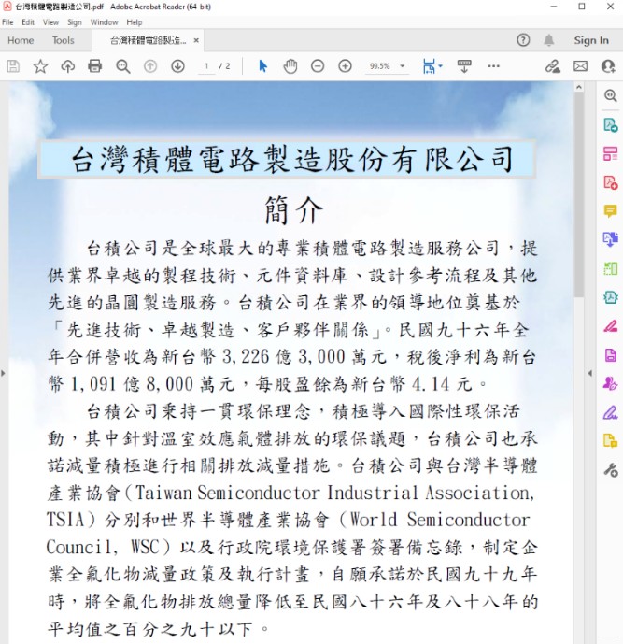Open the zoom level 99.5% dropdown
Image resolution: width=623 pixels, height=644 pixels.
tap(387, 66)
